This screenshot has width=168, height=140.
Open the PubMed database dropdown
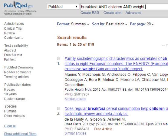(x=63, y=7)
